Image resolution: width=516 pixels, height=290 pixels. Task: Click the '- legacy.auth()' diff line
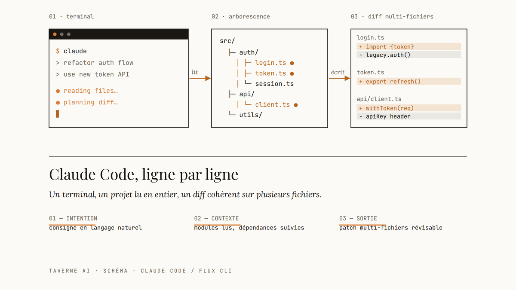click(x=409, y=55)
